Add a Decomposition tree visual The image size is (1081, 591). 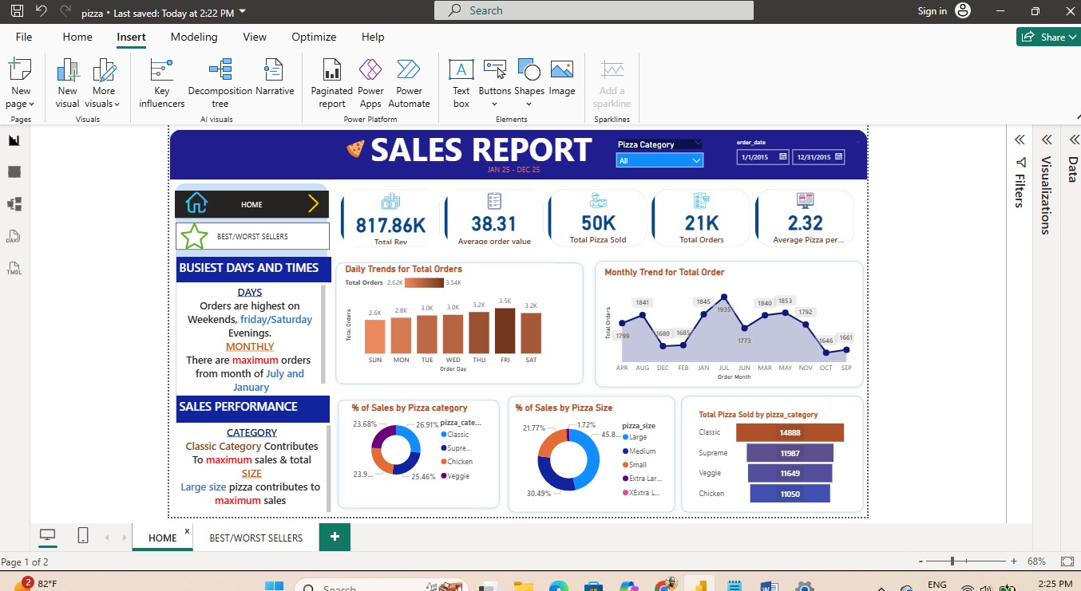pos(220,83)
